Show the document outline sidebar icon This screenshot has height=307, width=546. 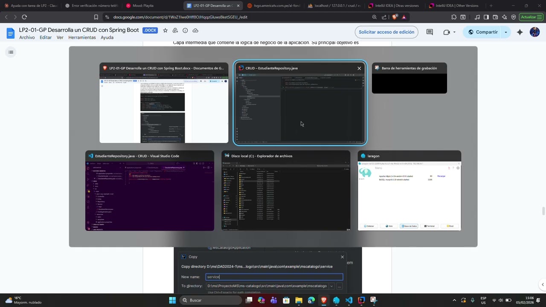click(x=11, y=52)
